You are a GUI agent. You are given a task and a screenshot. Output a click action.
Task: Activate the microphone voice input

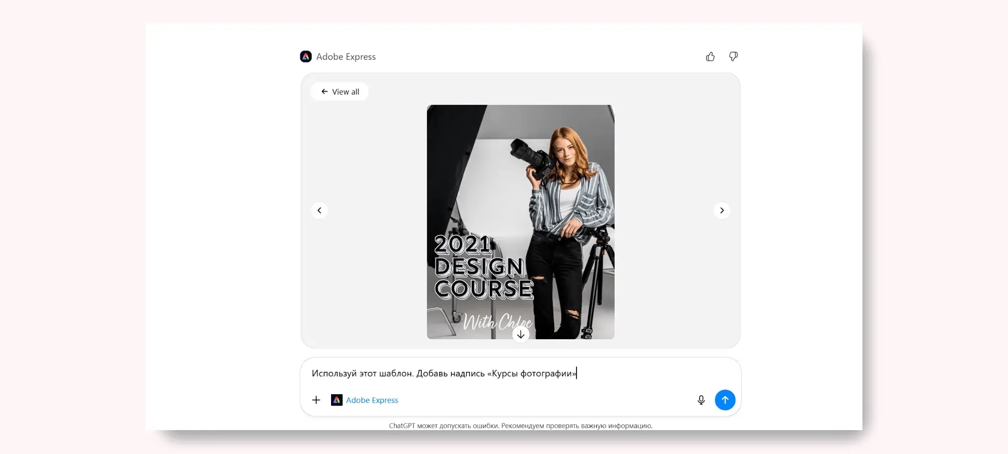[701, 400]
